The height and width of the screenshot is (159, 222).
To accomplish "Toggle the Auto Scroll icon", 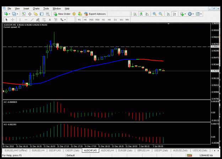I will pos(168,14).
